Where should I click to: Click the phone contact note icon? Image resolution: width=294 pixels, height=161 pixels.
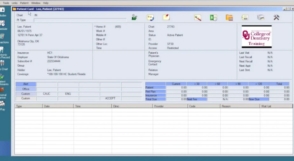coord(150,18)
